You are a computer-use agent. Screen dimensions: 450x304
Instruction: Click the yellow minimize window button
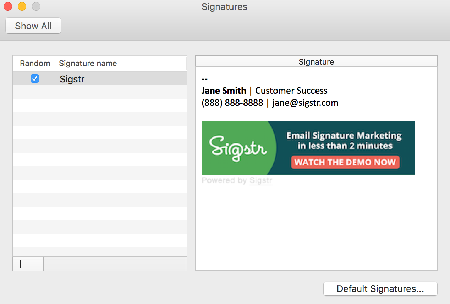pyautogui.click(x=22, y=6)
